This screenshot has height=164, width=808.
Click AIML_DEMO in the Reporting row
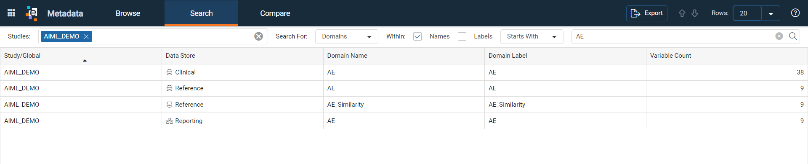[22, 121]
